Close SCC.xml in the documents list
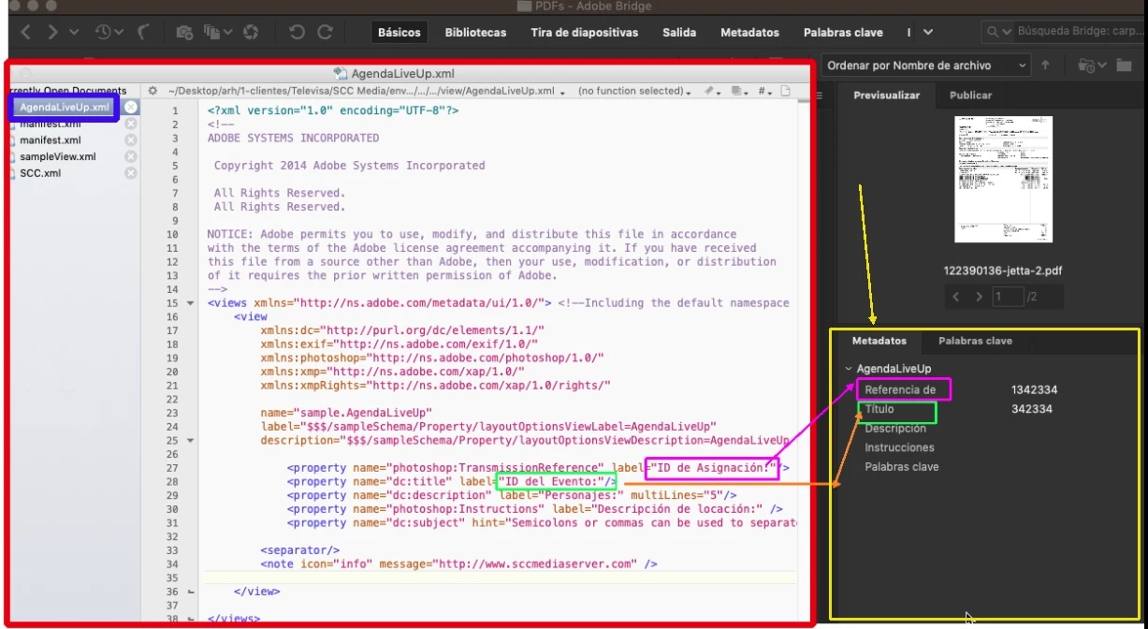 tap(131, 173)
